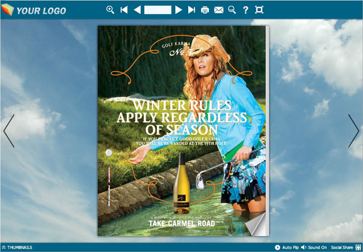
Task: Open the search tool
Action: click(232, 10)
